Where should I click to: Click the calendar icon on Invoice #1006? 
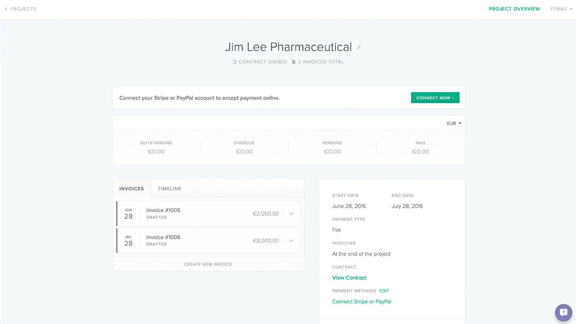[x=129, y=240]
